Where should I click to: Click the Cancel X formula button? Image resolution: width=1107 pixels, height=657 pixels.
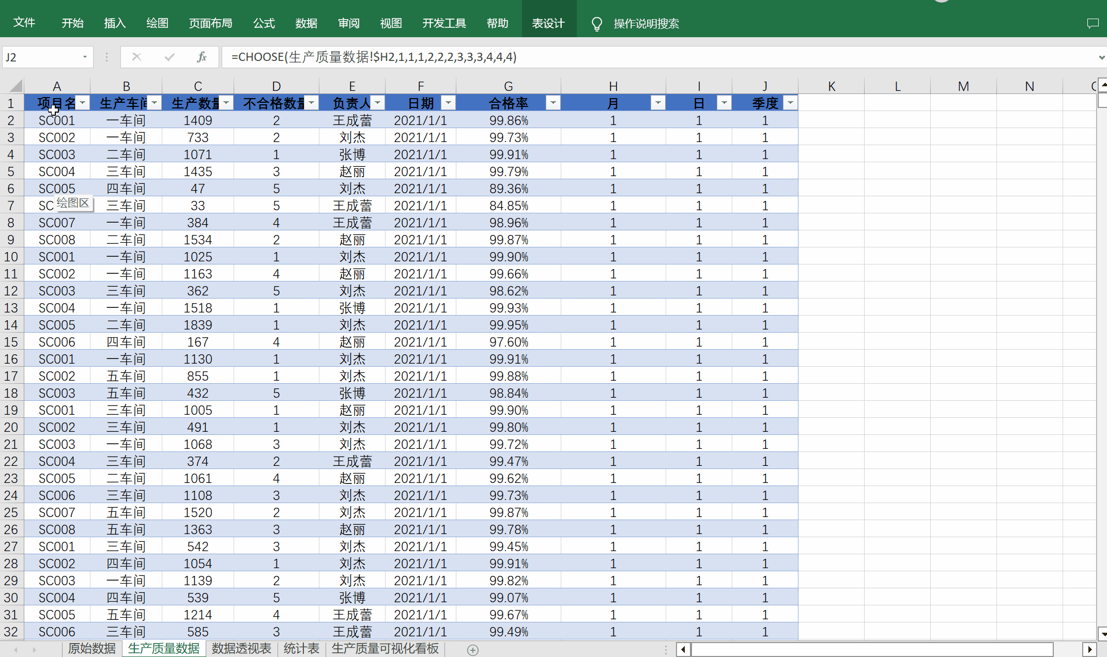(x=136, y=57)
